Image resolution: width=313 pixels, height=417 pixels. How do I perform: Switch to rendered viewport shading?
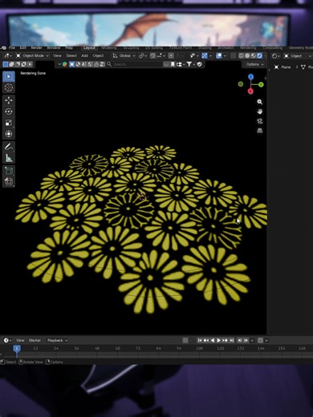pyautogui.click(x=259, y=55)
